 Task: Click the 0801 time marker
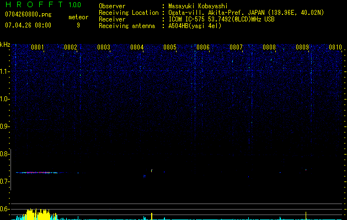[x=37, y=47]
